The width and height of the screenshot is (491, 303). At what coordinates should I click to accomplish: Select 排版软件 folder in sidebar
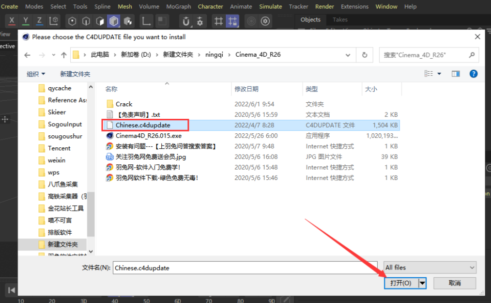(x=60, y=232)
